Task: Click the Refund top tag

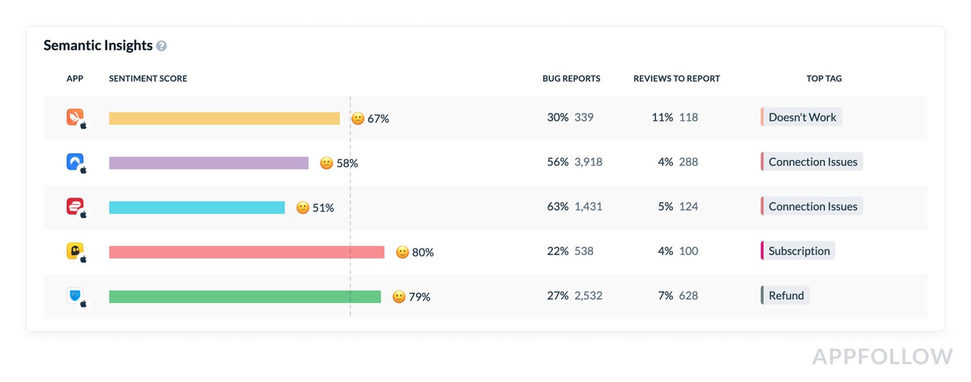Action: (786, 295)
